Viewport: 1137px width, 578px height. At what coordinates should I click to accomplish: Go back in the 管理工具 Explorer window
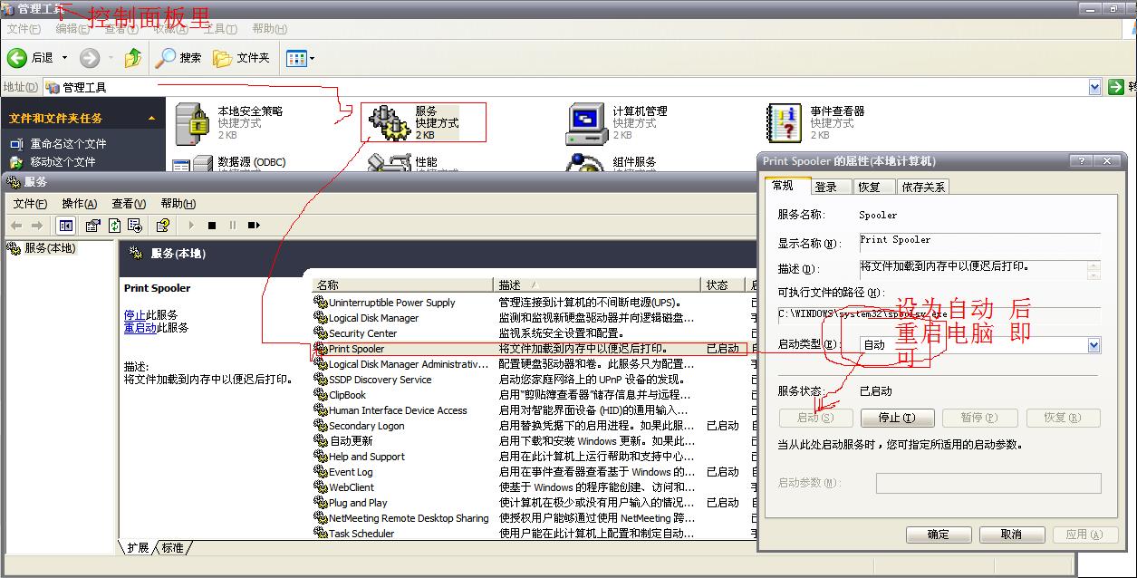(x=30, y=58)
